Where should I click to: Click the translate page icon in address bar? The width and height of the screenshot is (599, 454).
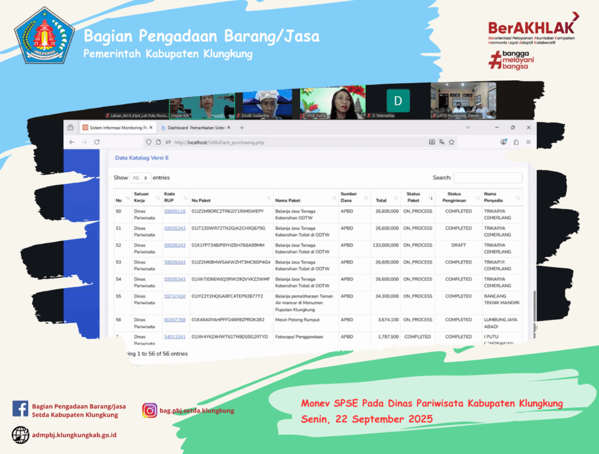(x=442, y=142)
